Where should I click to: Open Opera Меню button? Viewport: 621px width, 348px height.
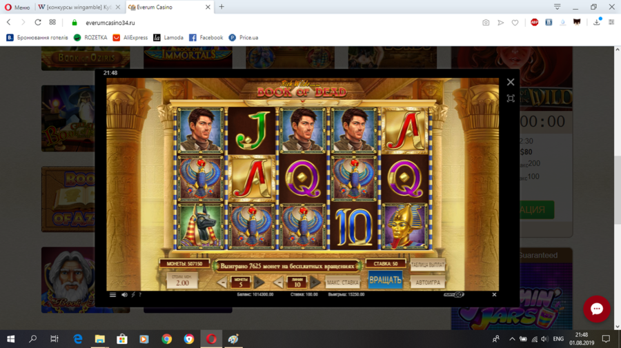[x=17, y=7]
